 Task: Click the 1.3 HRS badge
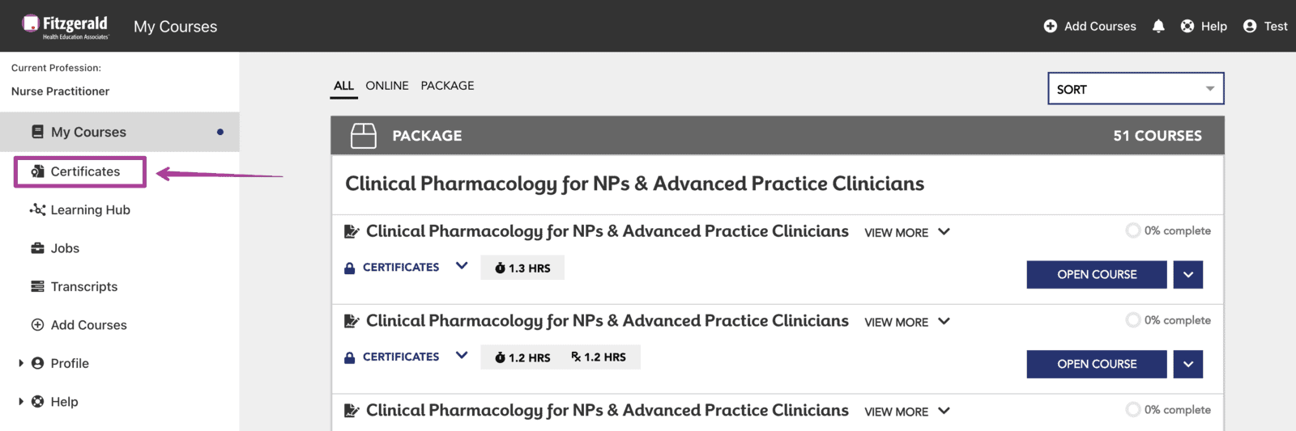tap(522, 268)
